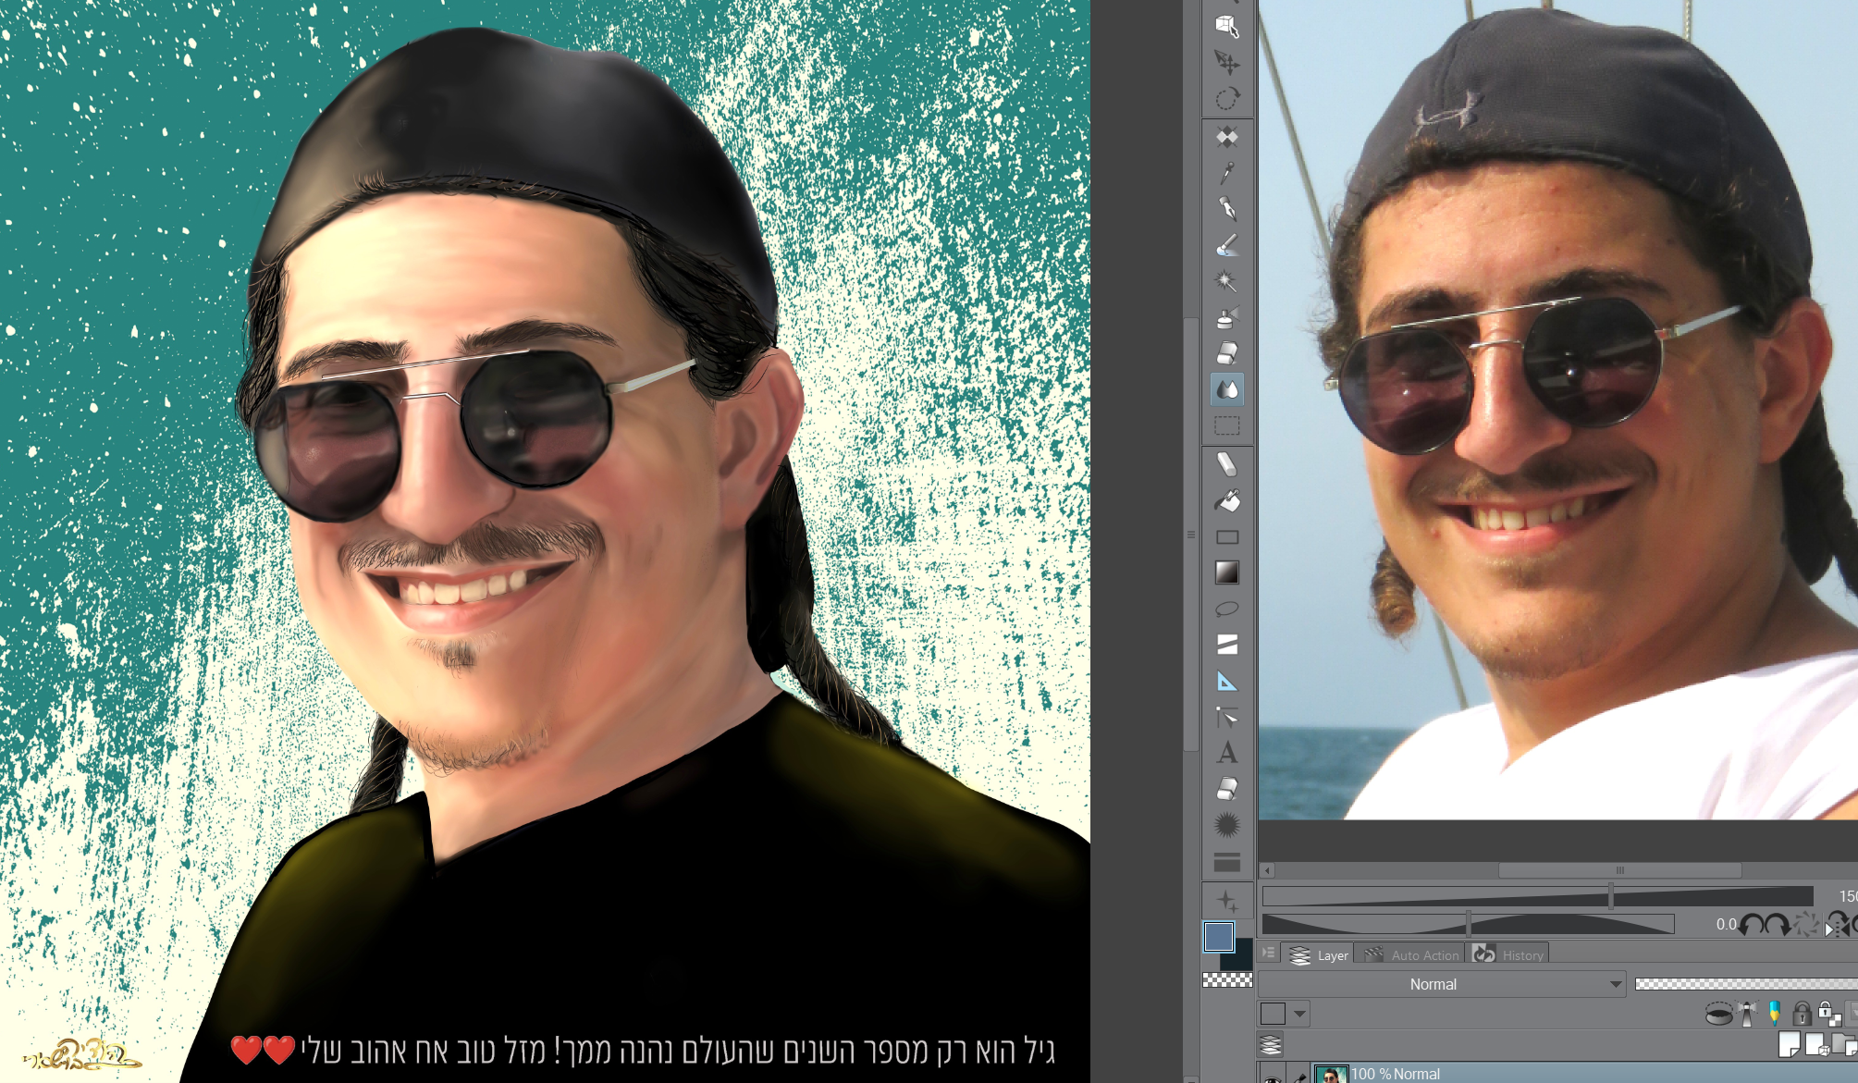Select the Blend tool in the toolbar
The image size is (1858, 1083).
tap(1226, 390)
